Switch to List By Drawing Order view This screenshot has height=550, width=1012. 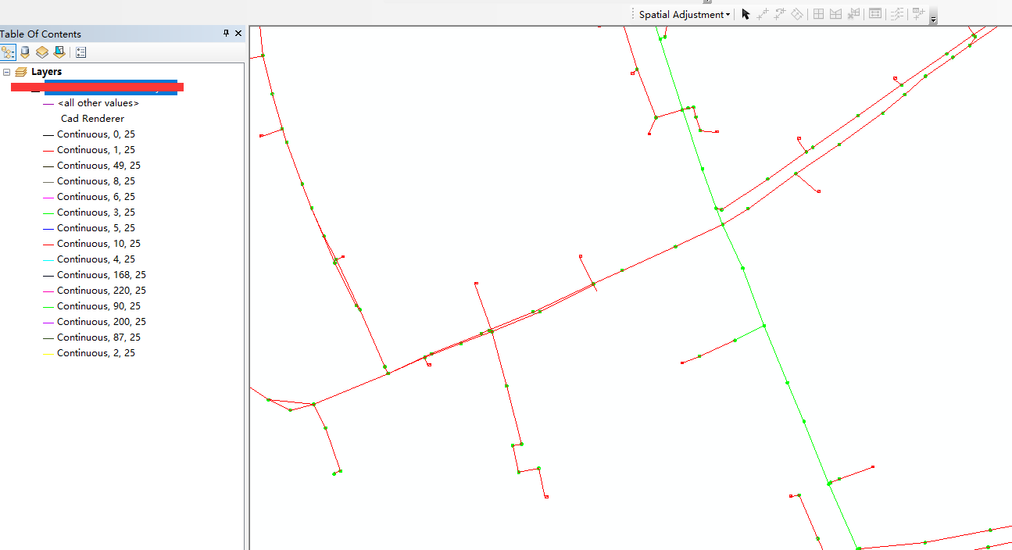pyautogui.click(x=8, y=52)
